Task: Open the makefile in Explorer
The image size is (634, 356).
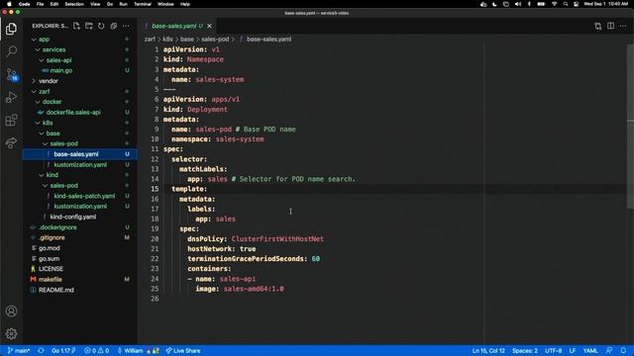Action: pyautogui.click(x=51, y=279)
